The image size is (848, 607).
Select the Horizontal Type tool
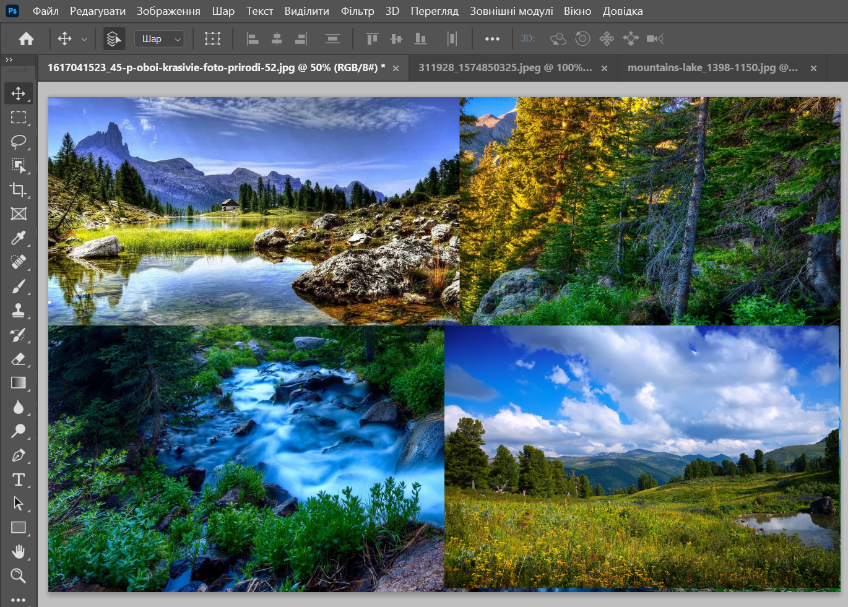pyautogui.click(x=18, y=480)
